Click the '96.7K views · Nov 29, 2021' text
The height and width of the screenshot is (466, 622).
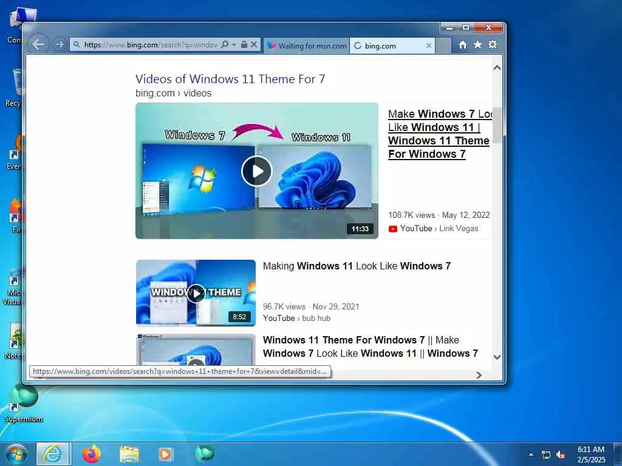tap(311, 306)
